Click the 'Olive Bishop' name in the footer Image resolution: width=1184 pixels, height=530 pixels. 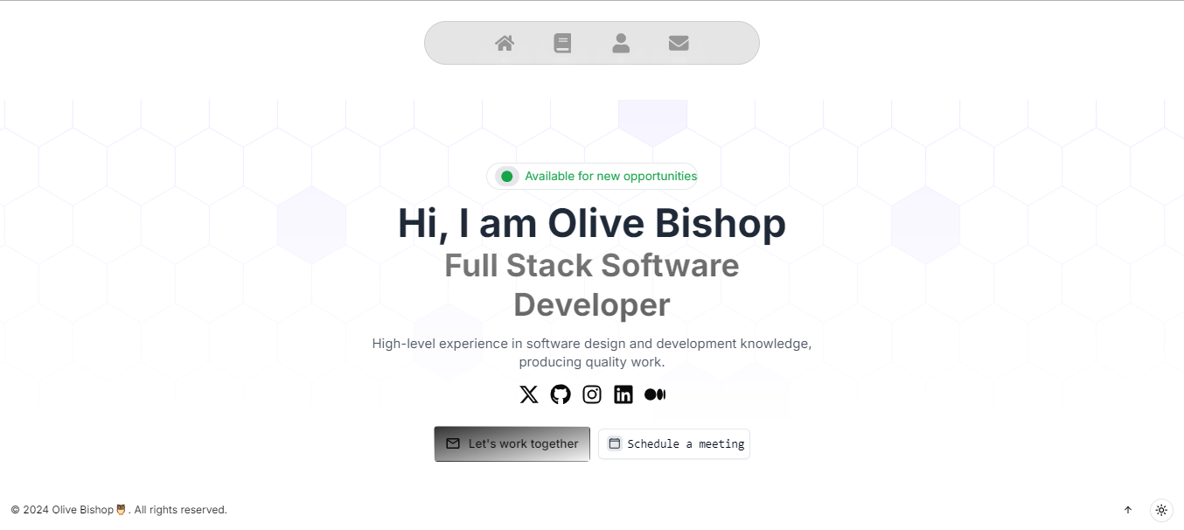pyautogui.click(x=81, y=509)
